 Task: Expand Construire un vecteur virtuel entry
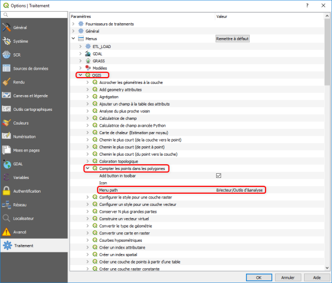87,219
